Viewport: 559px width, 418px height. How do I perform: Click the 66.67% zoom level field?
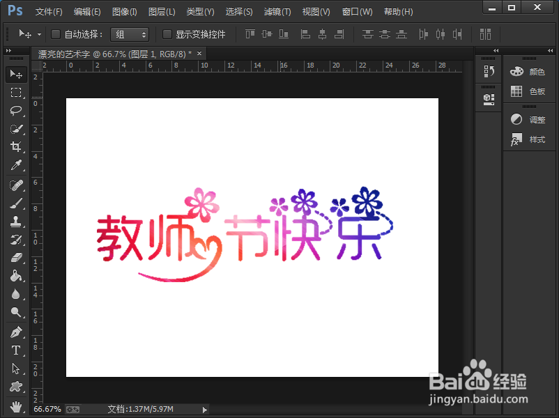click(47, 409)
